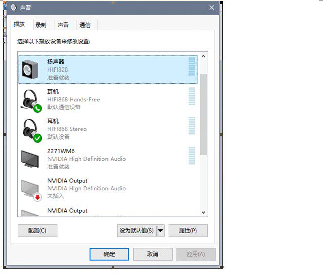This screenshot has width=323, height=275.
Task: Click the HIFI868 Hands-Free headset icon
Action: pyautogui.click(x=31, y=101)
